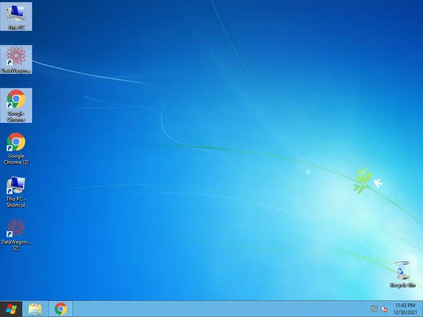Select the Google Chrome desktop shortcut
The width and height of the screenshot is (423, 317).
16,105
